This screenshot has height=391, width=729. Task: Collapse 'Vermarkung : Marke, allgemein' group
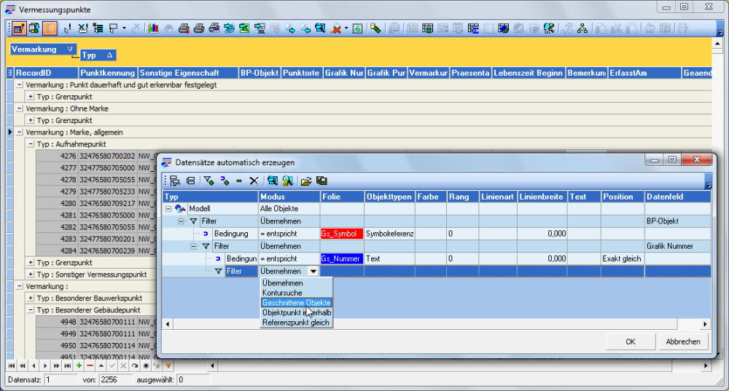[x=20, y=133]
